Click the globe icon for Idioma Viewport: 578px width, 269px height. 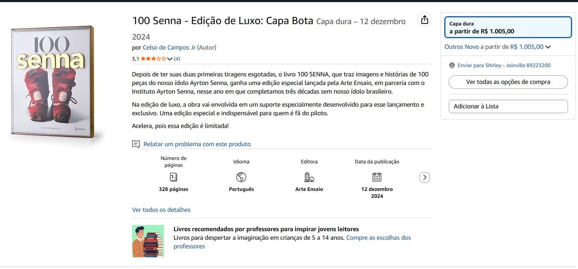coord(241,177)
